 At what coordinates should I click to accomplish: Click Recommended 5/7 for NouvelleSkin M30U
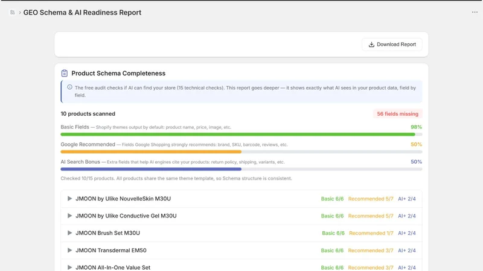(371, 199)
